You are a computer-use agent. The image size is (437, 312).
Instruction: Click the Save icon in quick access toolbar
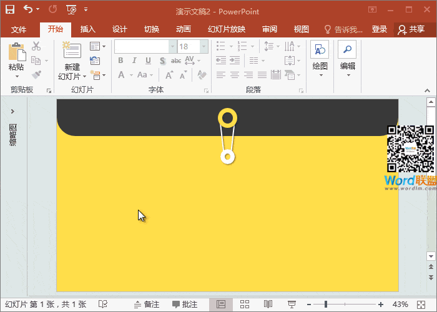coord(10,9)
